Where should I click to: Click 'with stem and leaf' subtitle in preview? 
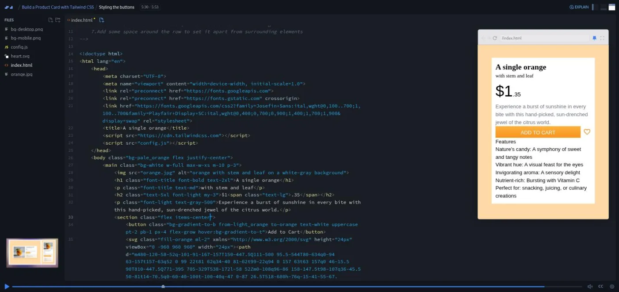coord(514,76)
